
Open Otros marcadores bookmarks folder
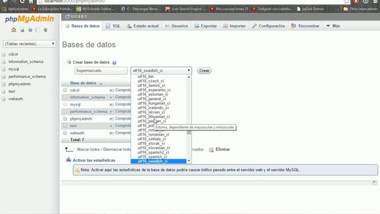(360, 9)
